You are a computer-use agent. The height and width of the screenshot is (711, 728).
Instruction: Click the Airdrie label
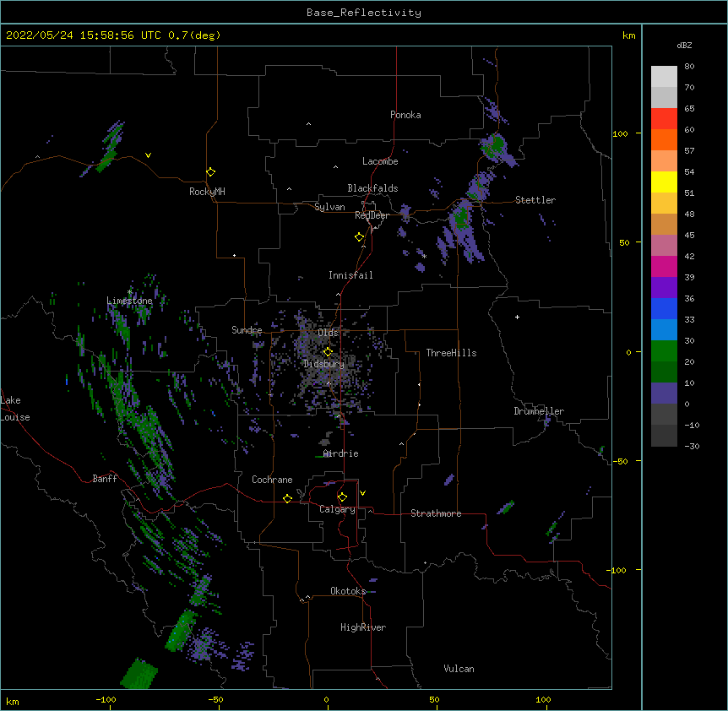341,453
